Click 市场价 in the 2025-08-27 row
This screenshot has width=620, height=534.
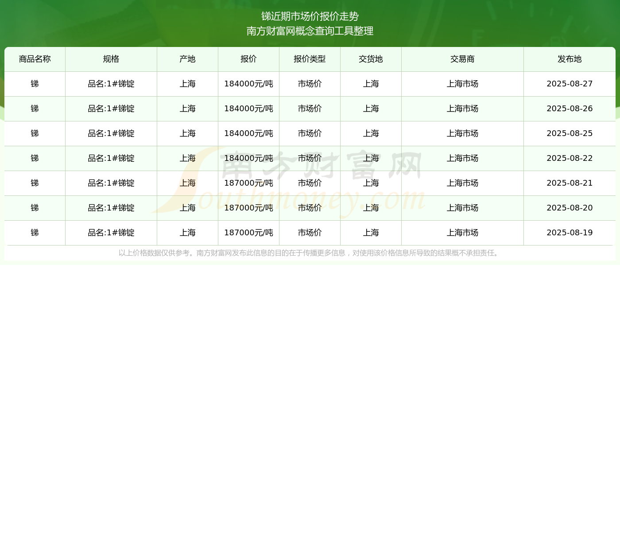pos(310,84)
